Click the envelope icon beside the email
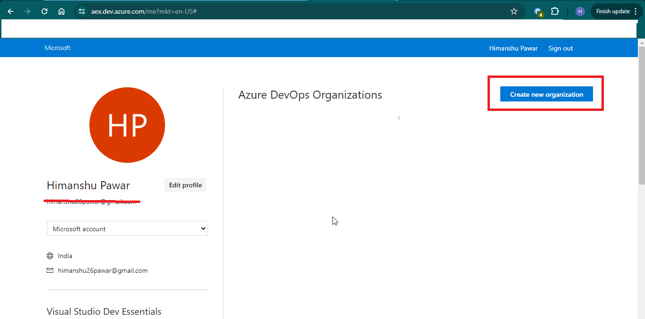The image size is (645, 319). click(50, 270)
